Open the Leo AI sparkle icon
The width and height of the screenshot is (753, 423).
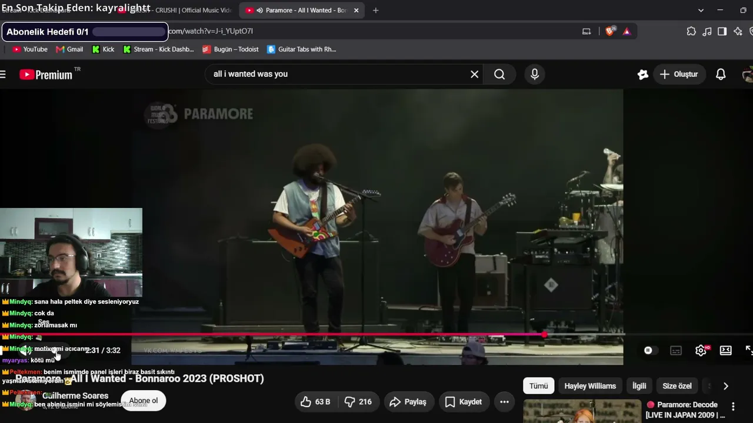pyautogui.click(x=738, y=31)
